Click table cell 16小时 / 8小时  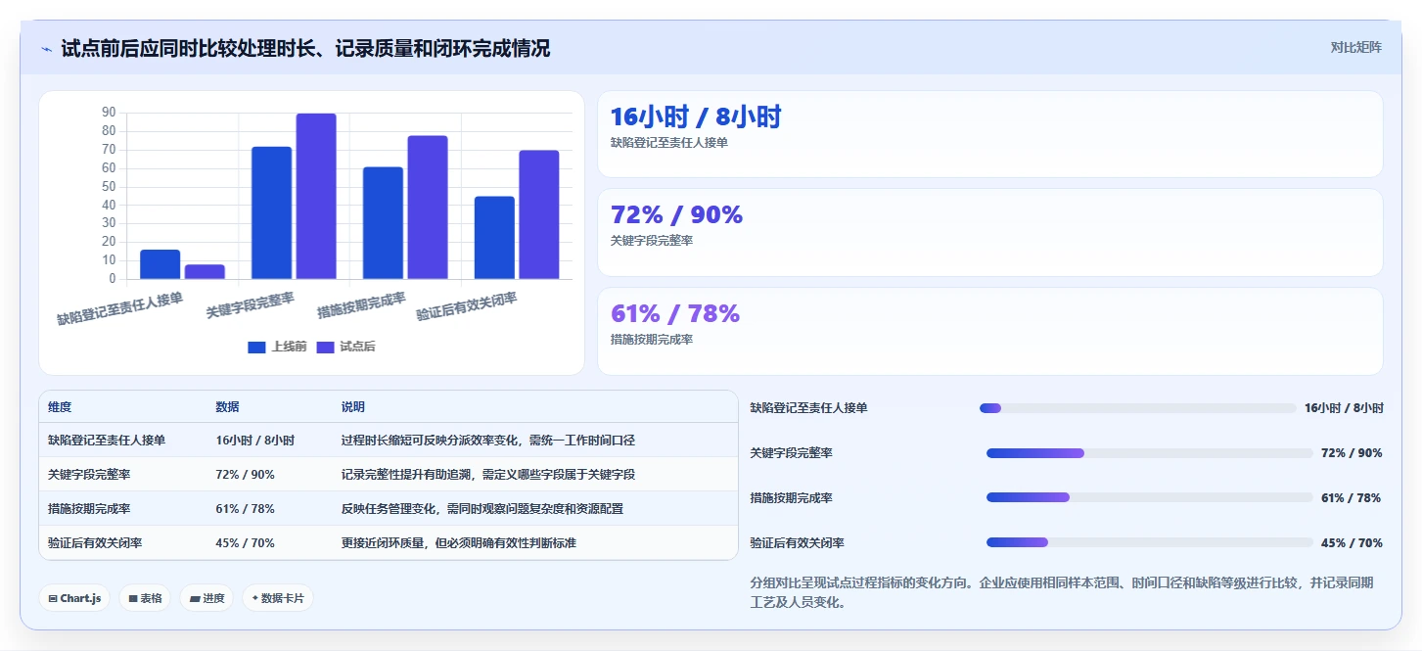pos(255,441)
